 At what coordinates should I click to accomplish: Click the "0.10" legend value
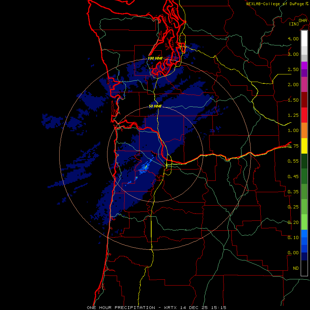coord(293,238)
